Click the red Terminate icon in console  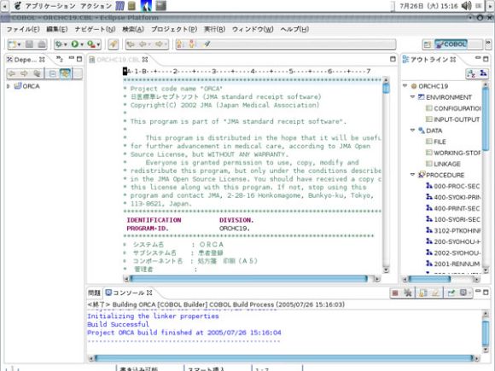(x=395, y=293)
